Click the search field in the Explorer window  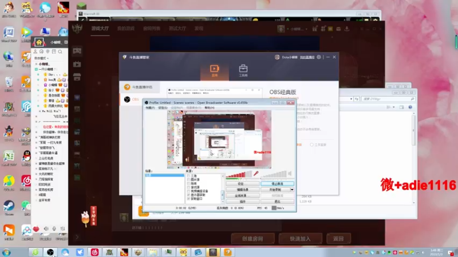tap(388, 99)
